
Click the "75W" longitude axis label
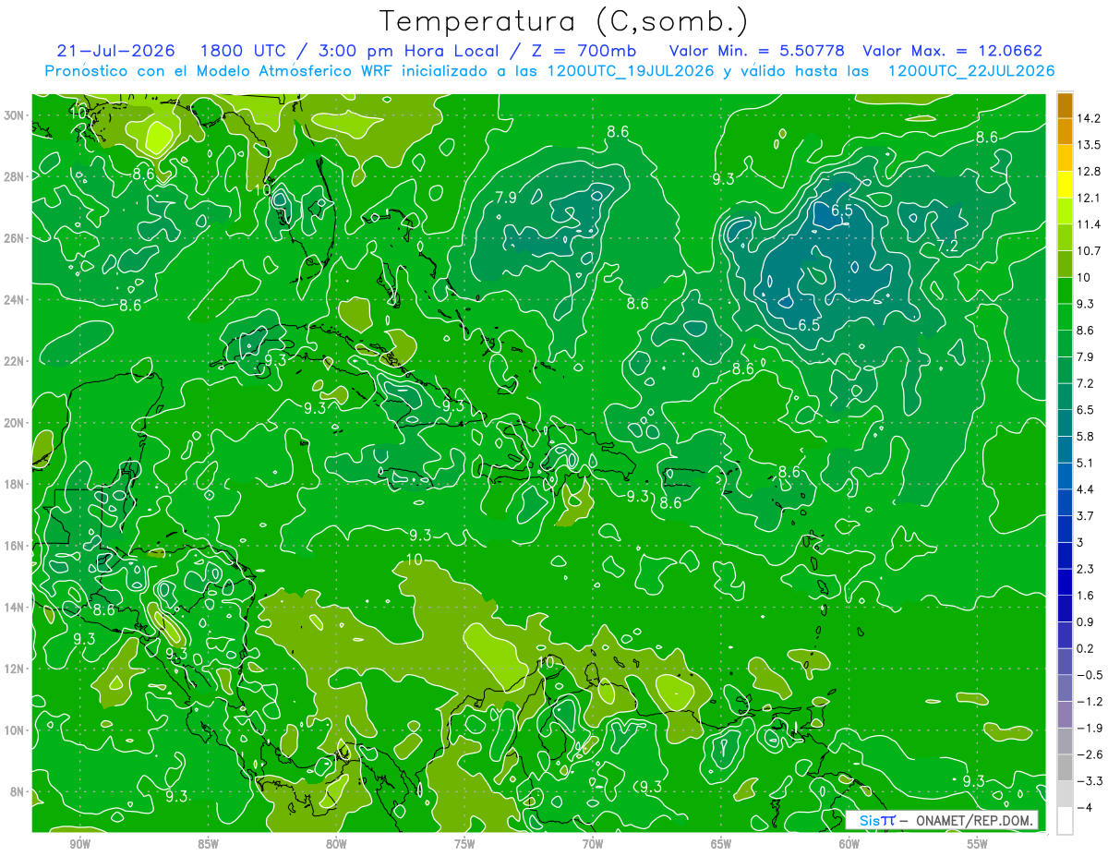pos(464,844)
